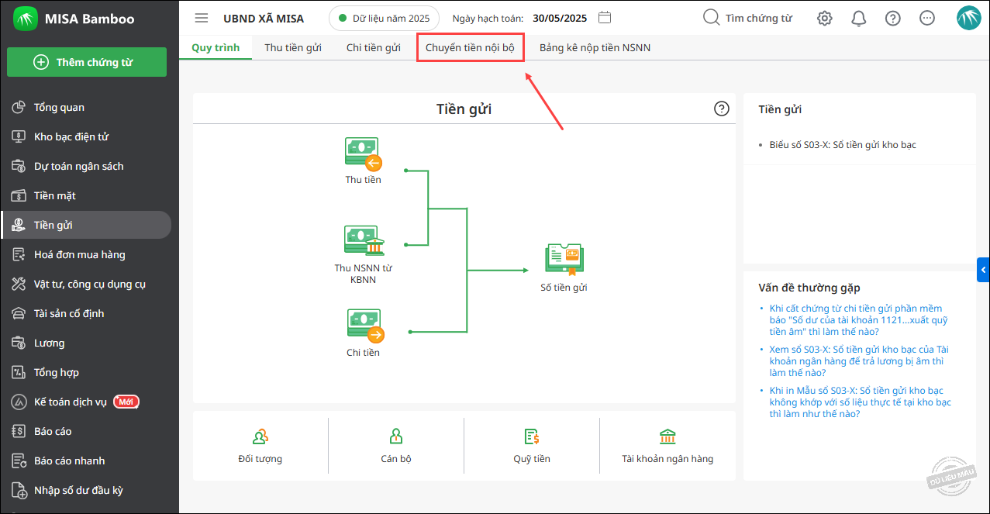Open the more options ellipsis icon

coord(927,19)
